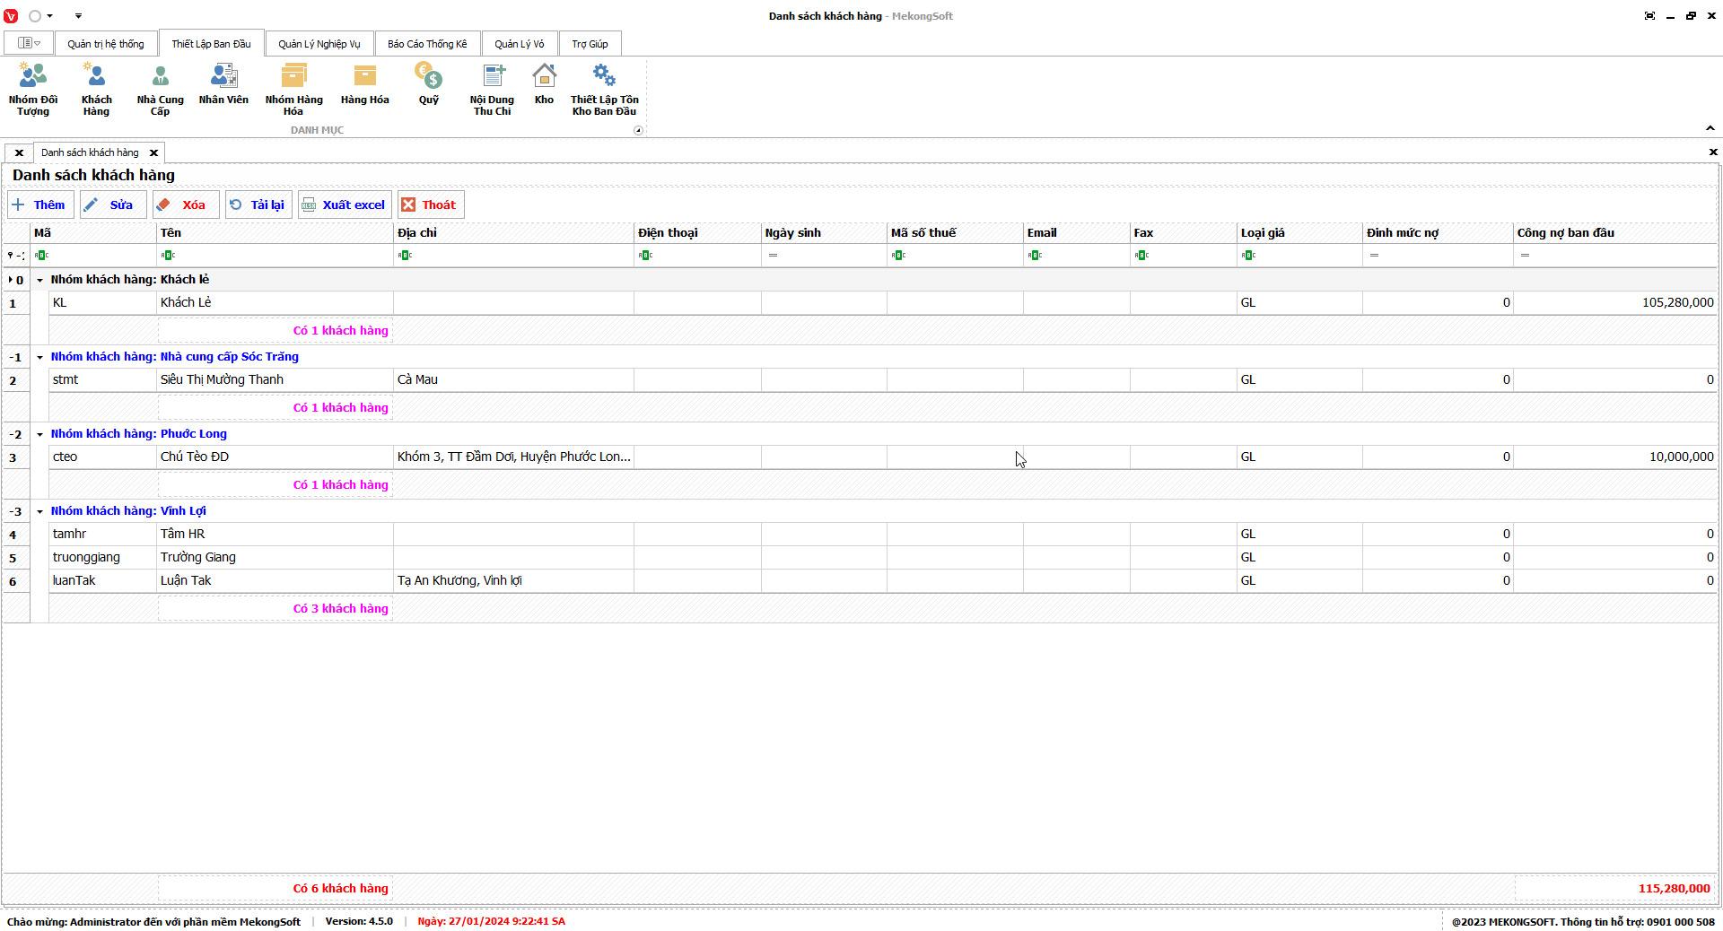
Task: Sort by the Tên column header
Action: click(275, 232)
